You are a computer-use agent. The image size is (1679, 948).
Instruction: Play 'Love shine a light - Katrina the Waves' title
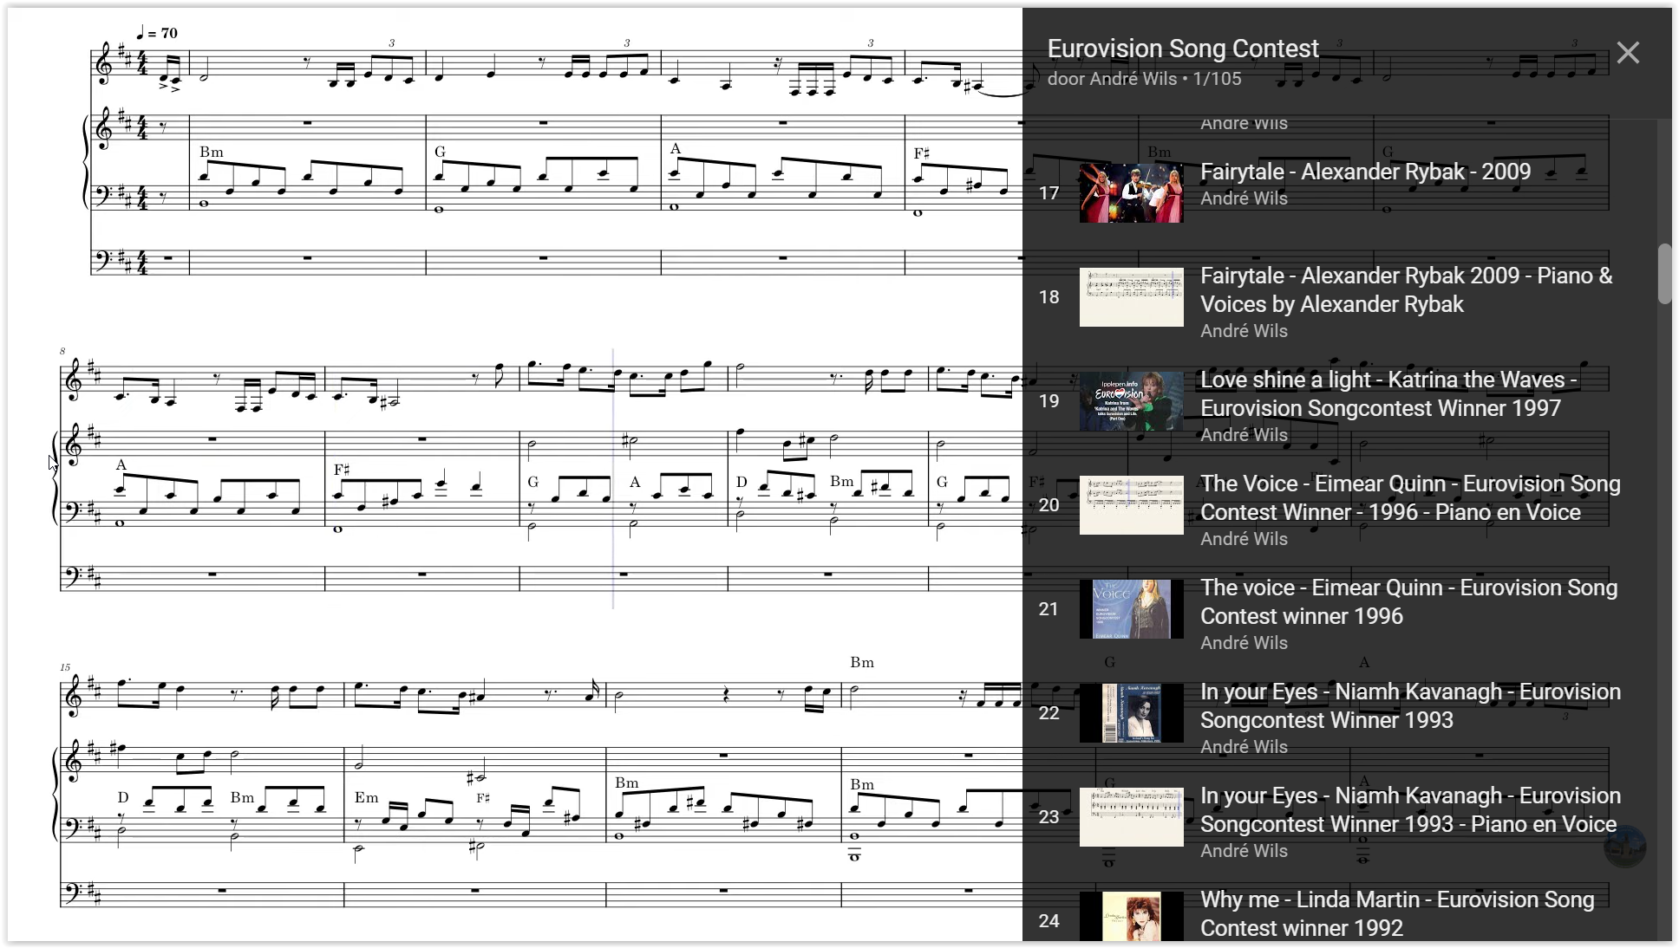pyautogui.click(x=1388, y=393)
